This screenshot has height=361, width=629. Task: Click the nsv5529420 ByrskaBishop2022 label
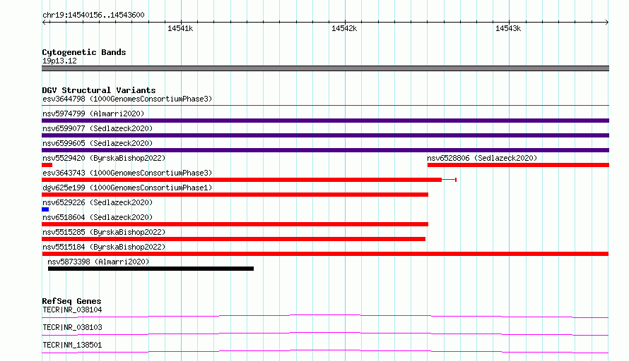point(104,158)
